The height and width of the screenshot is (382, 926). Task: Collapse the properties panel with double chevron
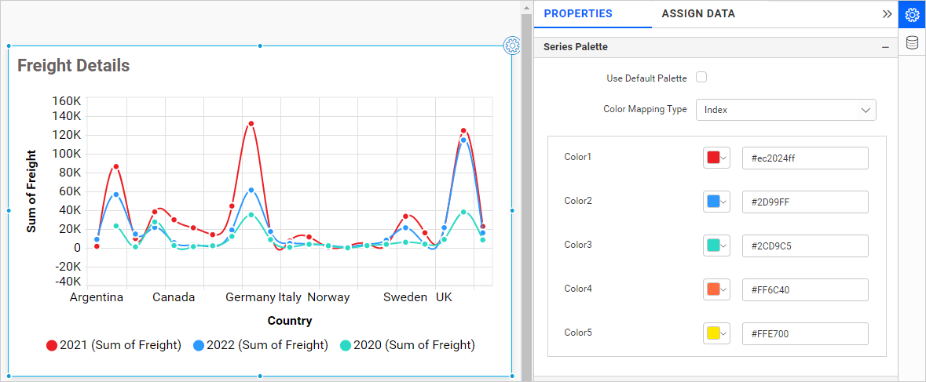pyautogui.click(x=887, y=14)
